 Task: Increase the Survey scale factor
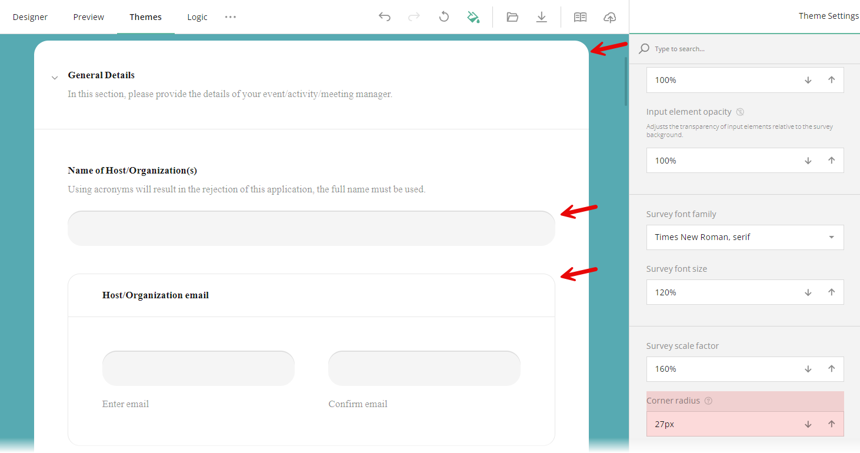coord(831,369)
